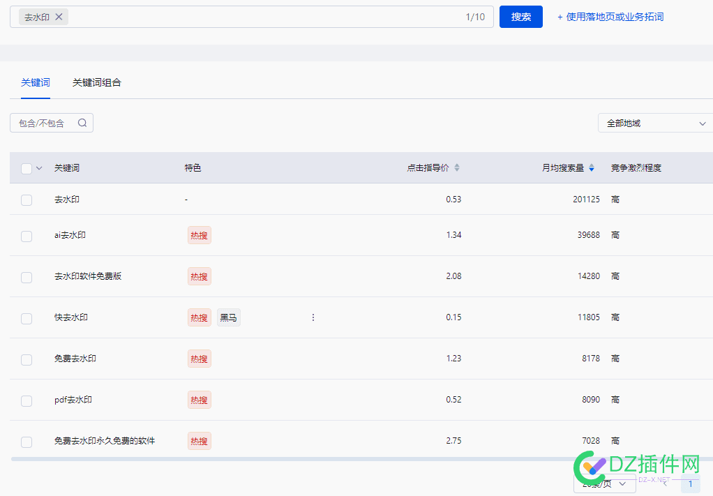Image resolution: width=713 pixels, height=496 pixels.
Task: Expand the arrow beside select-all checkbox
Action: coord(39,168)
